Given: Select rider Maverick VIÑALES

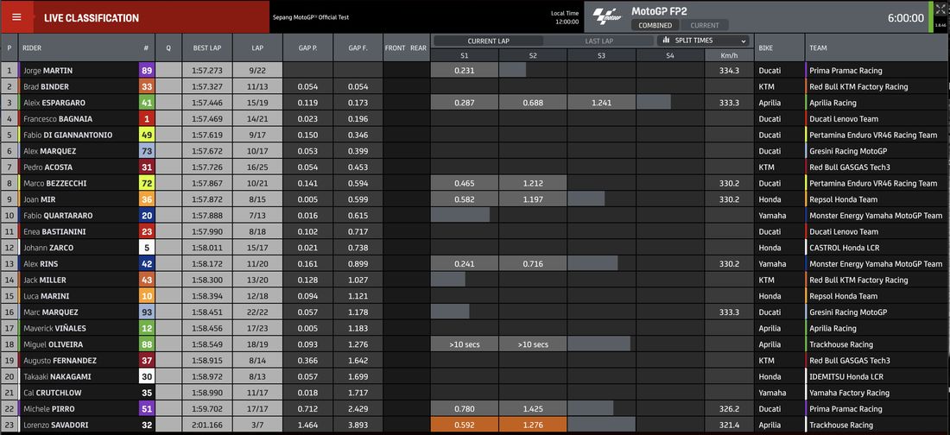Looking at the screenshot, I should [54, 328].
